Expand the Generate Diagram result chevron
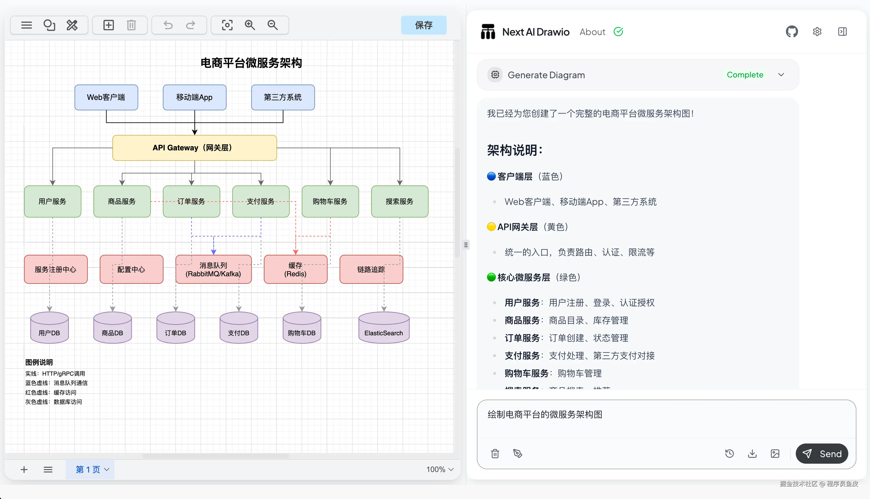 [x=781, y=75]
